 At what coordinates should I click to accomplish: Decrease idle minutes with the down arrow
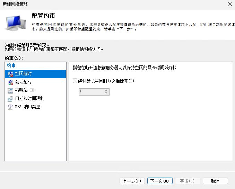106,93
